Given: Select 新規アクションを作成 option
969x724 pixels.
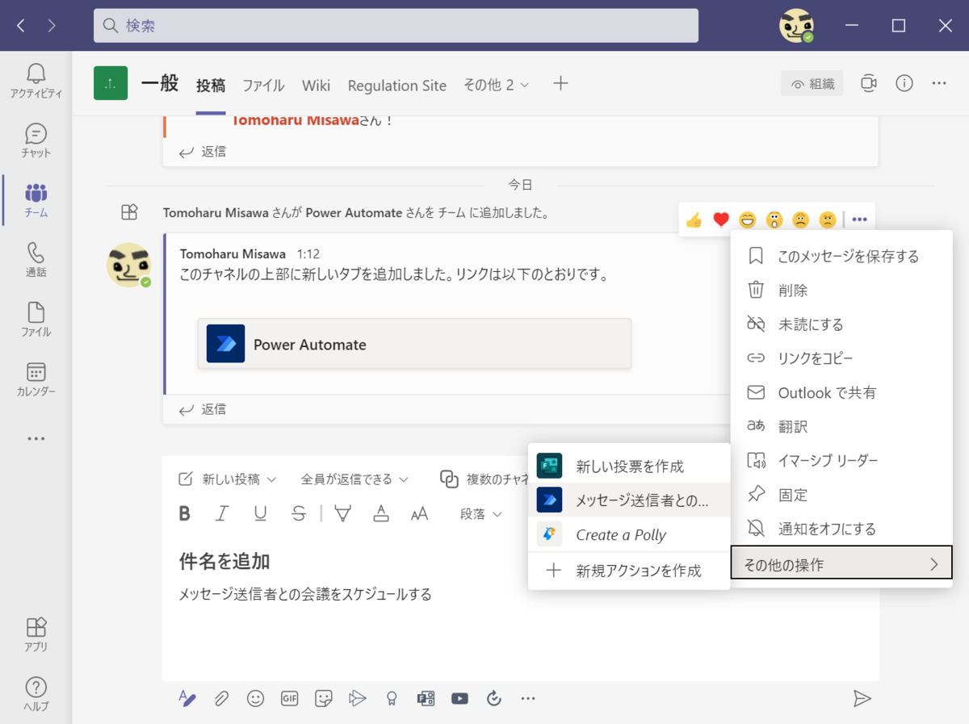Looking at the screenshot, I should (x=629, y=570).
